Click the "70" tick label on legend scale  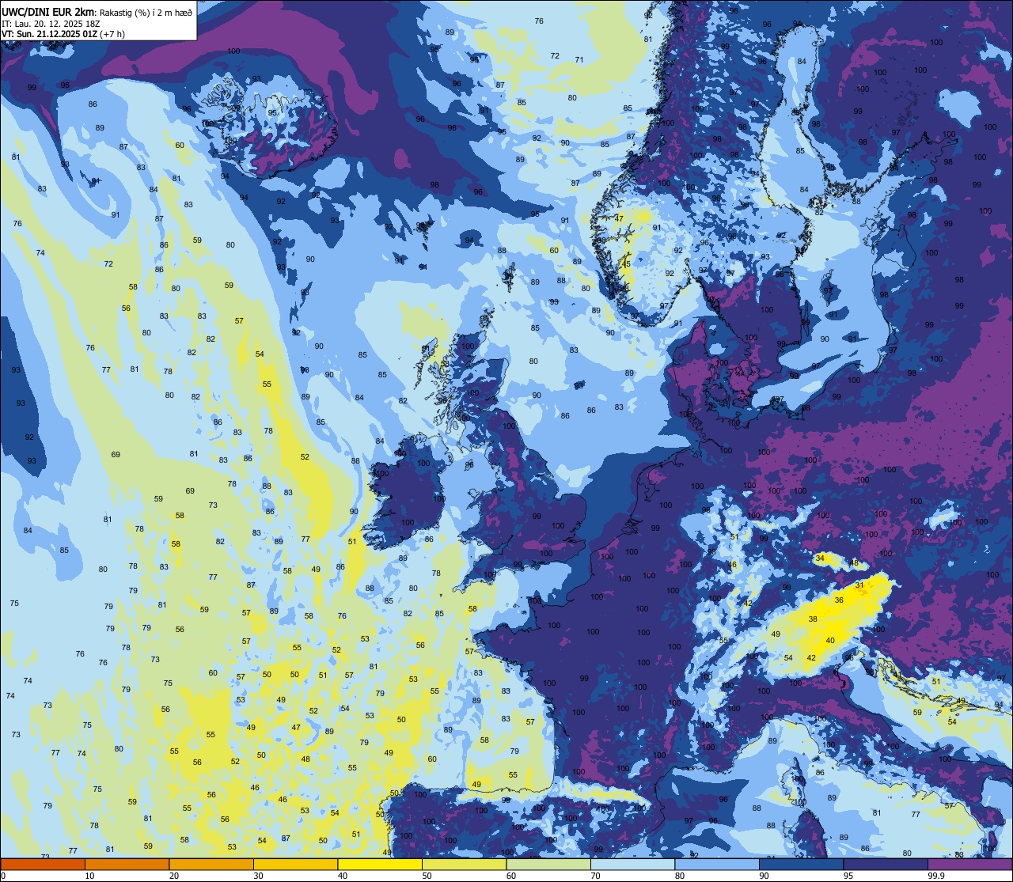pos(596,876)
